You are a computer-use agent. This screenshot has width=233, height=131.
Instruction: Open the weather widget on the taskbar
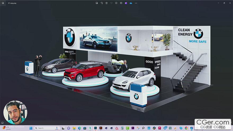pyautogui.click(x=7, y=128)
